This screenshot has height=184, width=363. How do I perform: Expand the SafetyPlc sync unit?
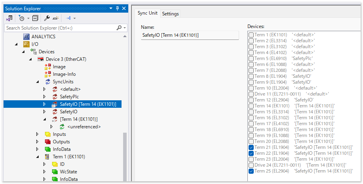coord(45,97)
